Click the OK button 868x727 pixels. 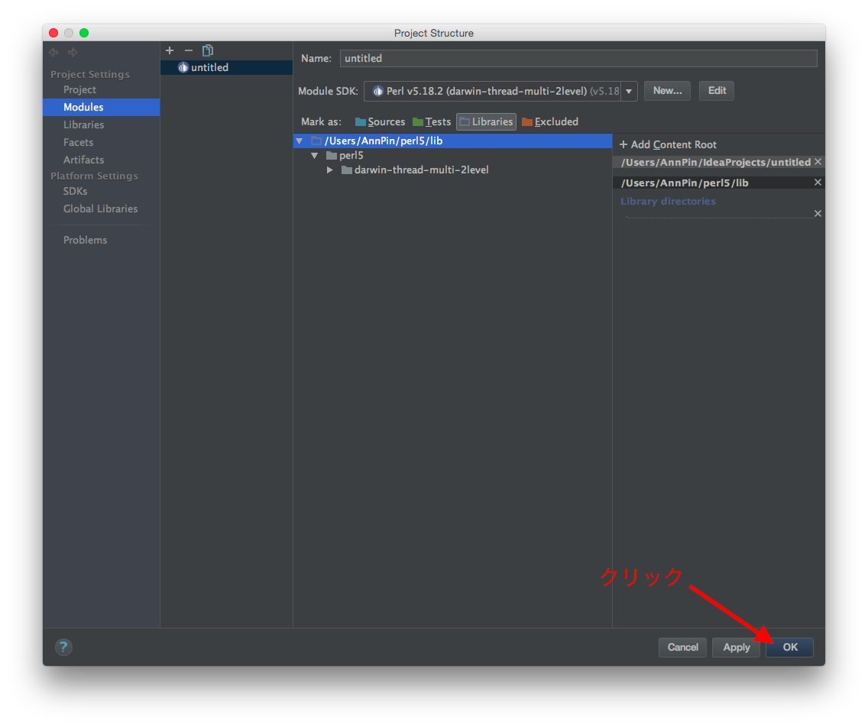[789, 647]
